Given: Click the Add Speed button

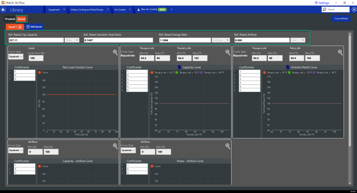Looking at the screenshot, I should 34,27.
